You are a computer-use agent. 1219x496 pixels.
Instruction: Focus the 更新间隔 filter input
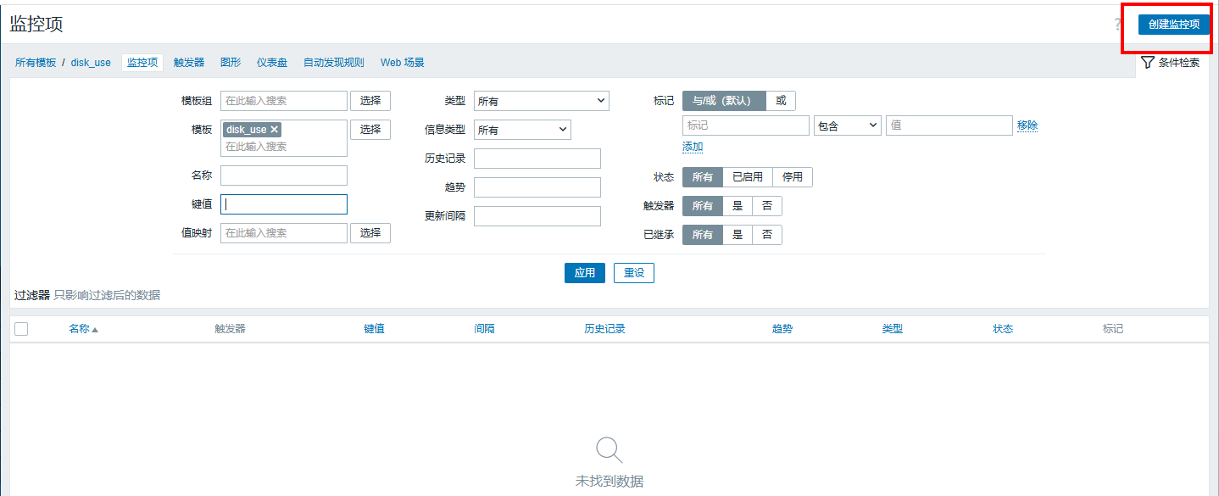(x=537, y=216)
